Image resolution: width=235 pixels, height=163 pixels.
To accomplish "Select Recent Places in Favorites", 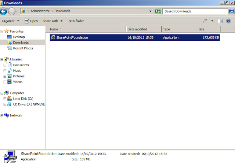I will [x=23, y=48].
